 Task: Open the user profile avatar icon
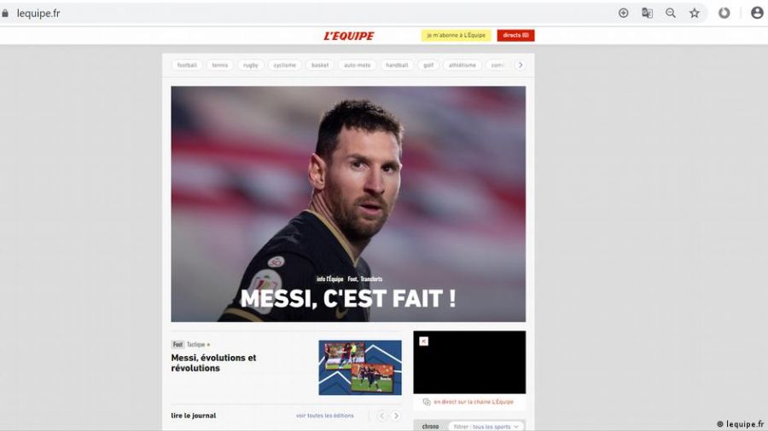pyautogui.click(x=757, y=13)
